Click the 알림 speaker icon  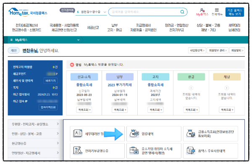72,65
